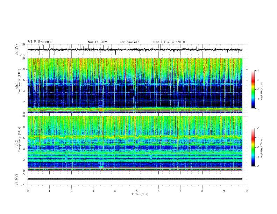Viewport: 277px width, 214px height.
Task: Click the 'ch.3(V)' axis label
Action: (17, 179)
